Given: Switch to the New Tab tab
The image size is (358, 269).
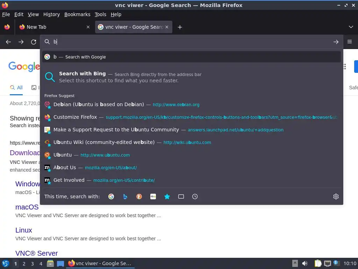Looking at the screenshot, I should [x=54, y=27].
